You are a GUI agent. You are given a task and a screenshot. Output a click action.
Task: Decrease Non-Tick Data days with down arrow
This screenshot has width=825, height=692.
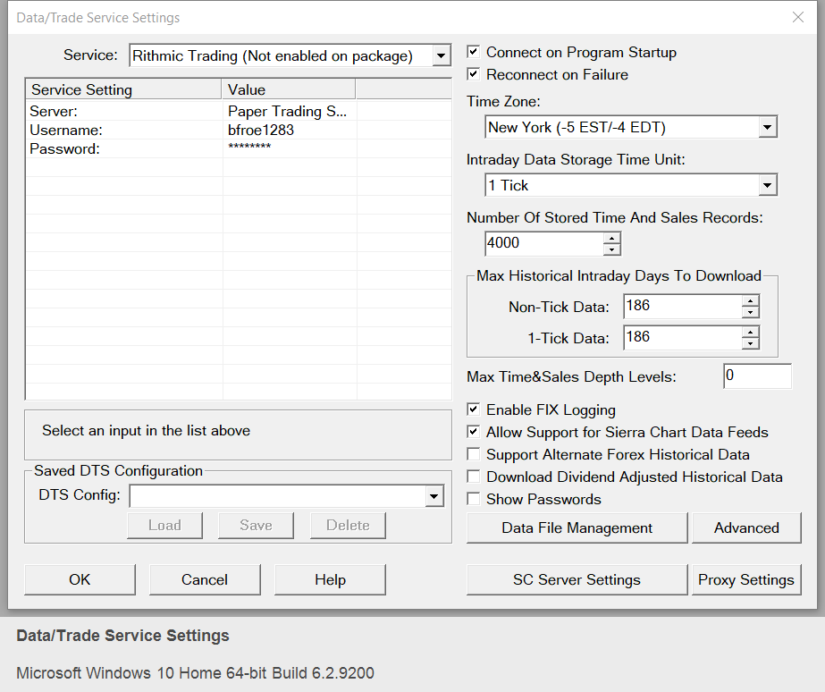tap(750, 312)
